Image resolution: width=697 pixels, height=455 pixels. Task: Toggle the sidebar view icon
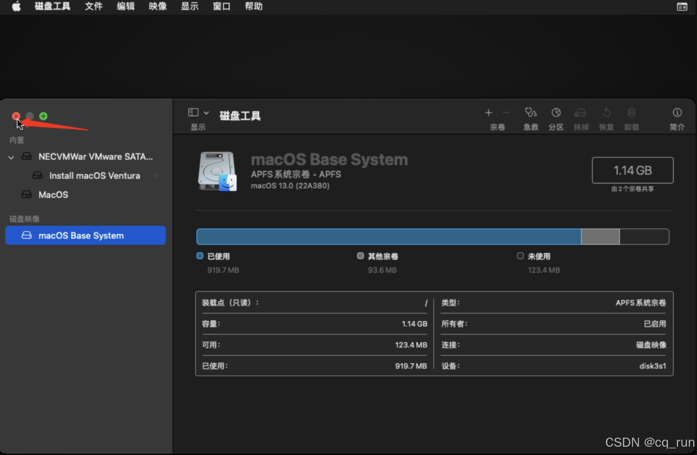click(x=193, y=112)
